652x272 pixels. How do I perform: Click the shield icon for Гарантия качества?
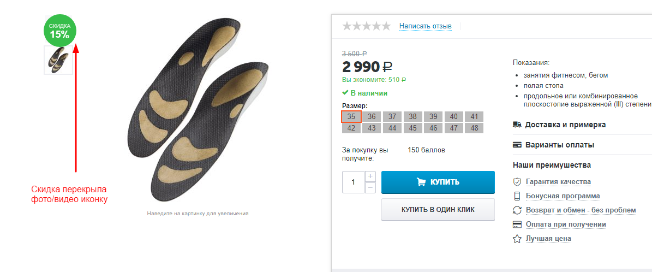517,182
